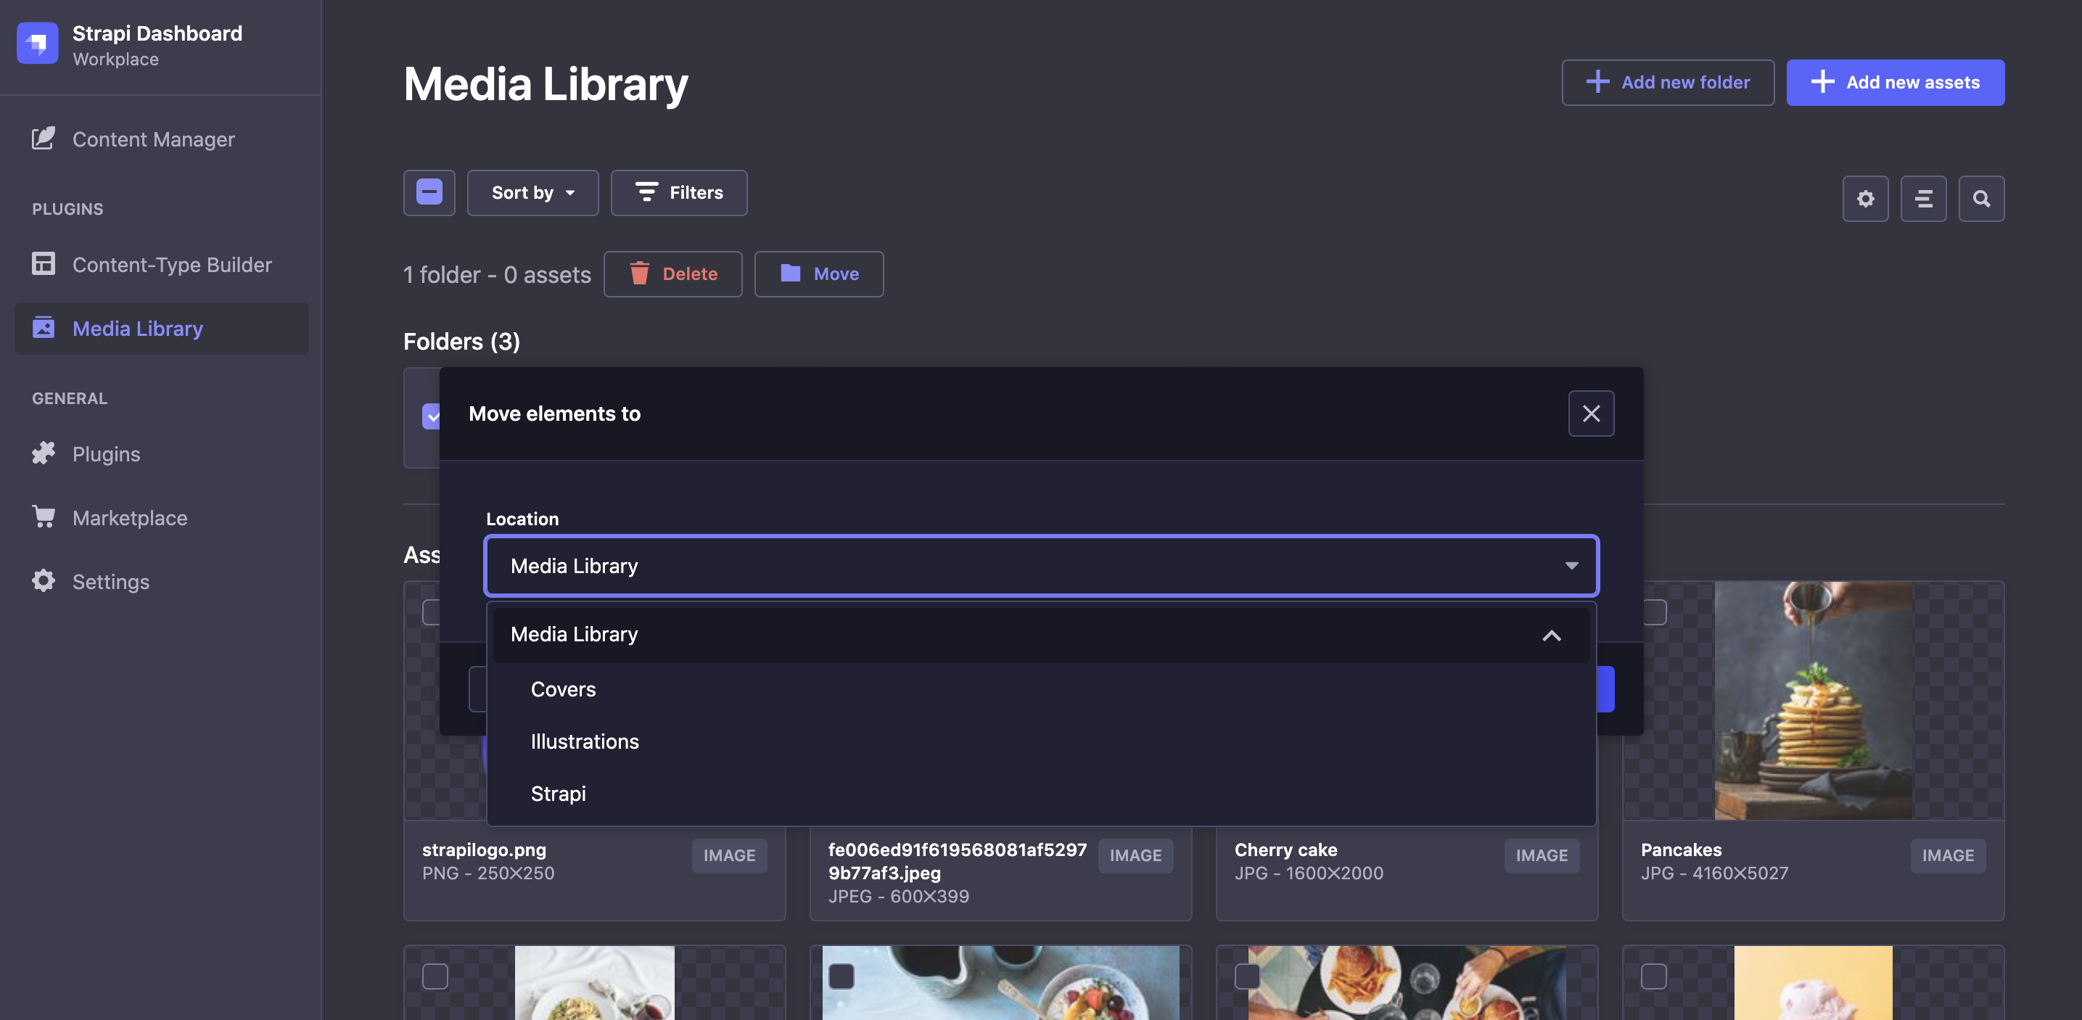
Task: Select the Pancakes asset checkbox
Action: (1655, 612)
